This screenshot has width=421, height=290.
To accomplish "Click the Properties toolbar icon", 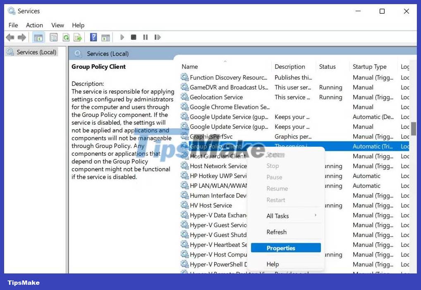I will (54, 37).
